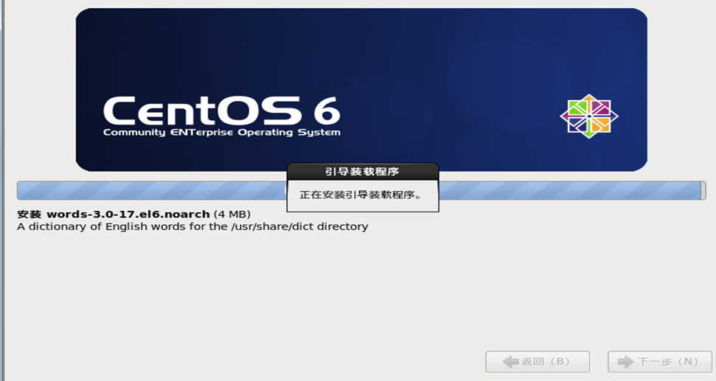Viewport: 716px width, 381px height.
Task: Click the 返回 (B) back button
Action: click(538, 362)
